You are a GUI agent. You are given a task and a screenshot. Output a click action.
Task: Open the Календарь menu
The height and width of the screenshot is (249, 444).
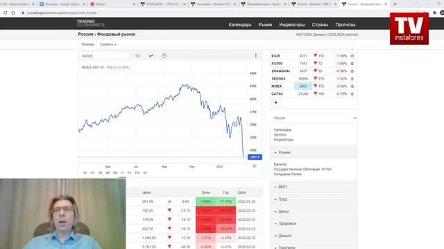pos(240,25)
